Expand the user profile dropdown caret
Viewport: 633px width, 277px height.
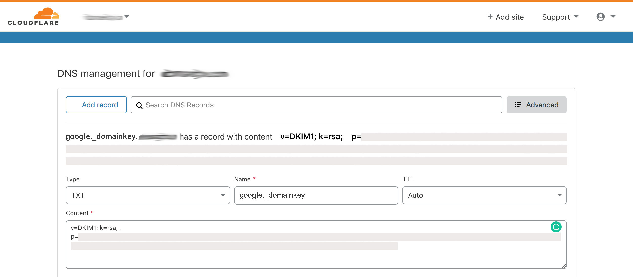coord(613,16)
